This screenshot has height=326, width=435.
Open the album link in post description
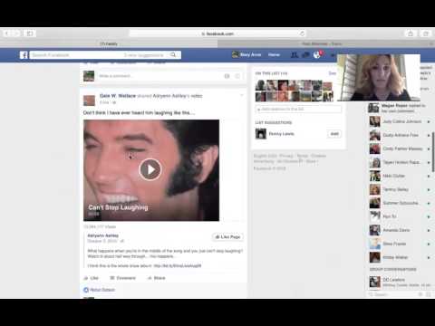click(178, 266)
